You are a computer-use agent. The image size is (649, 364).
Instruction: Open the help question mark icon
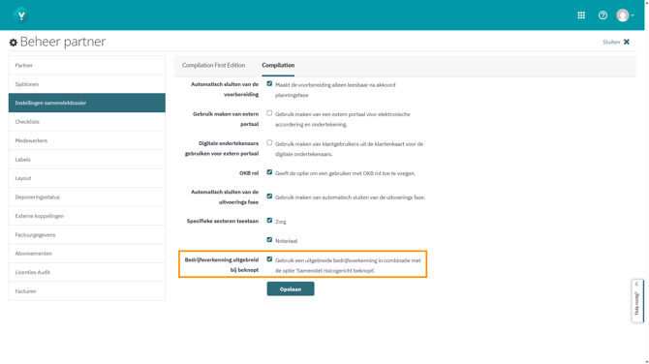(x=603, y=15)
